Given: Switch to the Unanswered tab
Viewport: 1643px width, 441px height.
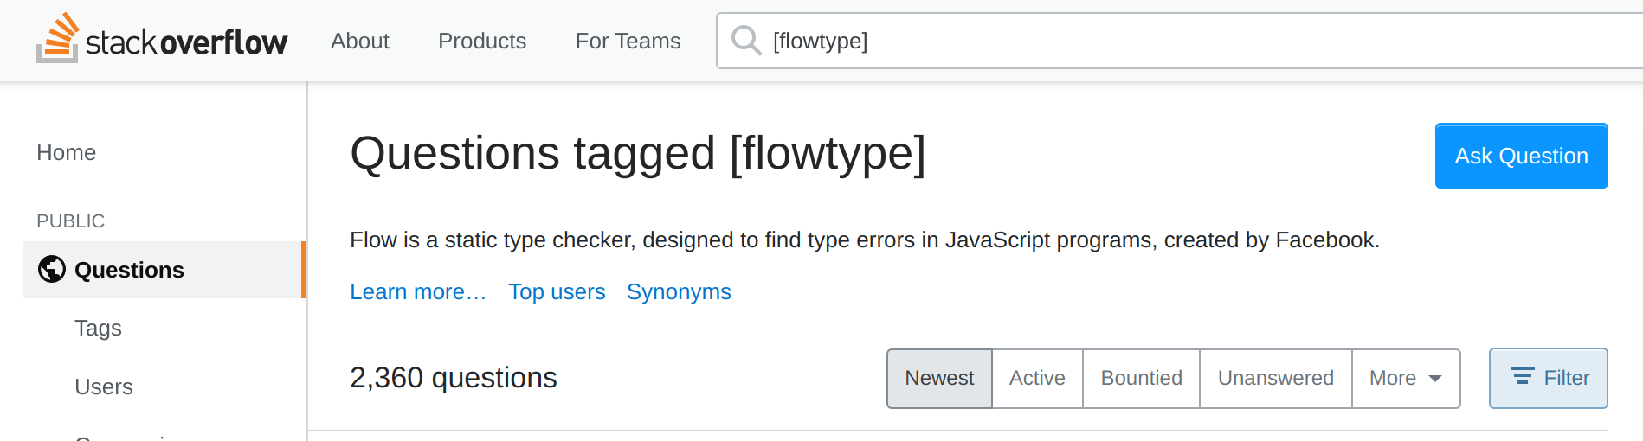Looking at the screenshot, I should pos(1275,379).
